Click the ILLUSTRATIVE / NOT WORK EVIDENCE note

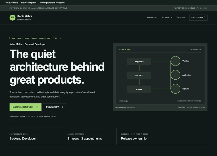click(189, 101)
